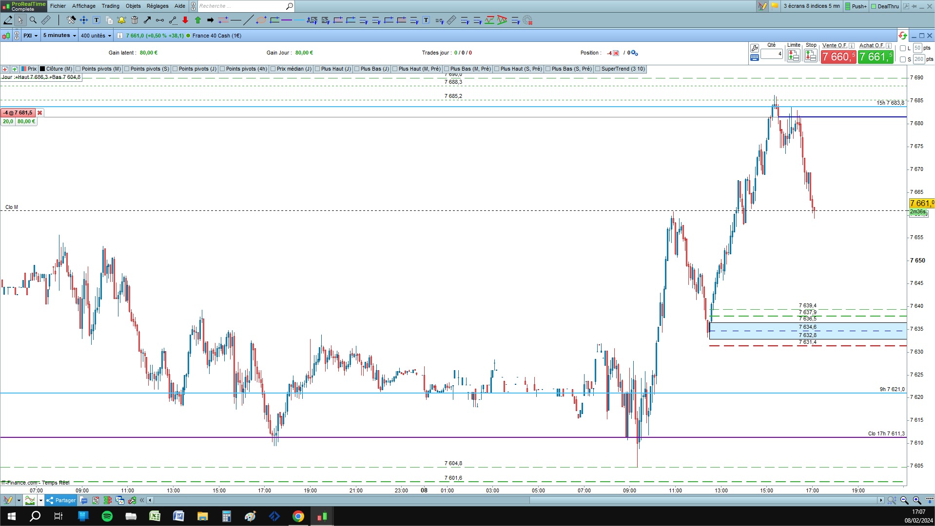935x526 pixels.
Task: Select the green up arrow tool
Action: click(x=198, y=20)
